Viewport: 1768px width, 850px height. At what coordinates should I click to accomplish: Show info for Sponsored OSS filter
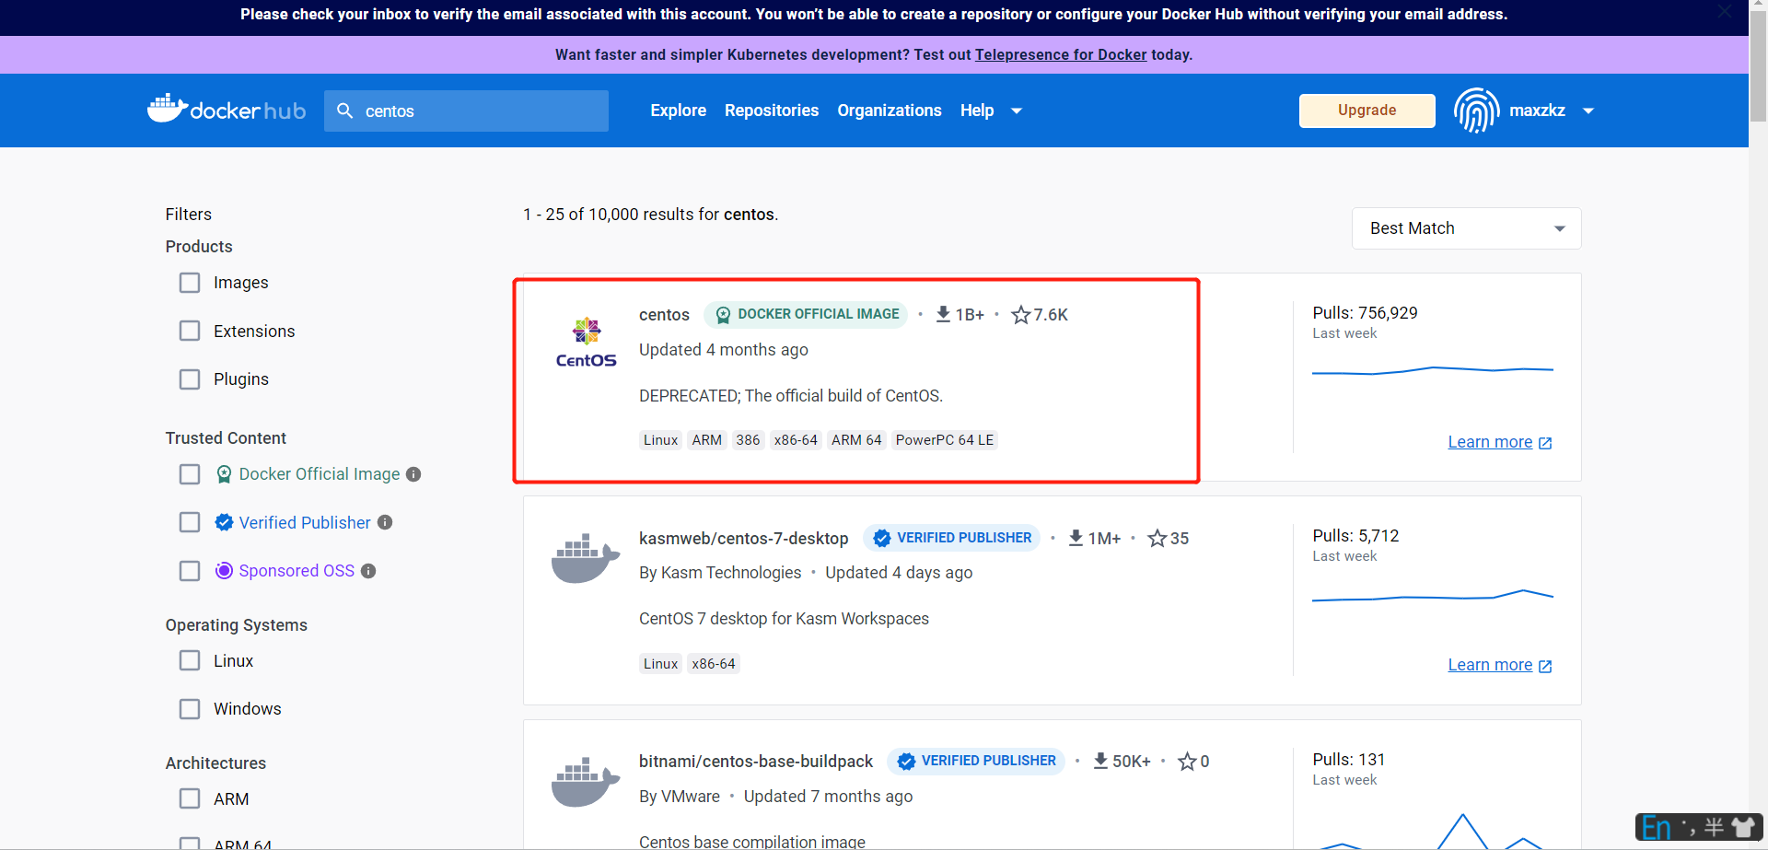(368, 571)
